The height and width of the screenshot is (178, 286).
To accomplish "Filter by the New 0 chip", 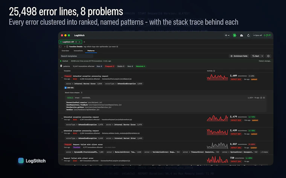I will tap(99, 66).
